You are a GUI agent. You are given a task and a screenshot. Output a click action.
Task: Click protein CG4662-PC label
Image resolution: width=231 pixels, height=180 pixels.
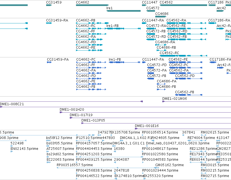tap(86, 60)
